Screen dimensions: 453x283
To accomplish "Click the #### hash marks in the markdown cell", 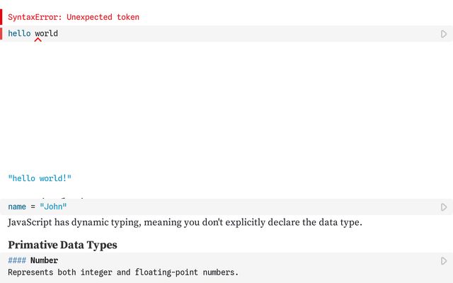I will click(16, 261).
